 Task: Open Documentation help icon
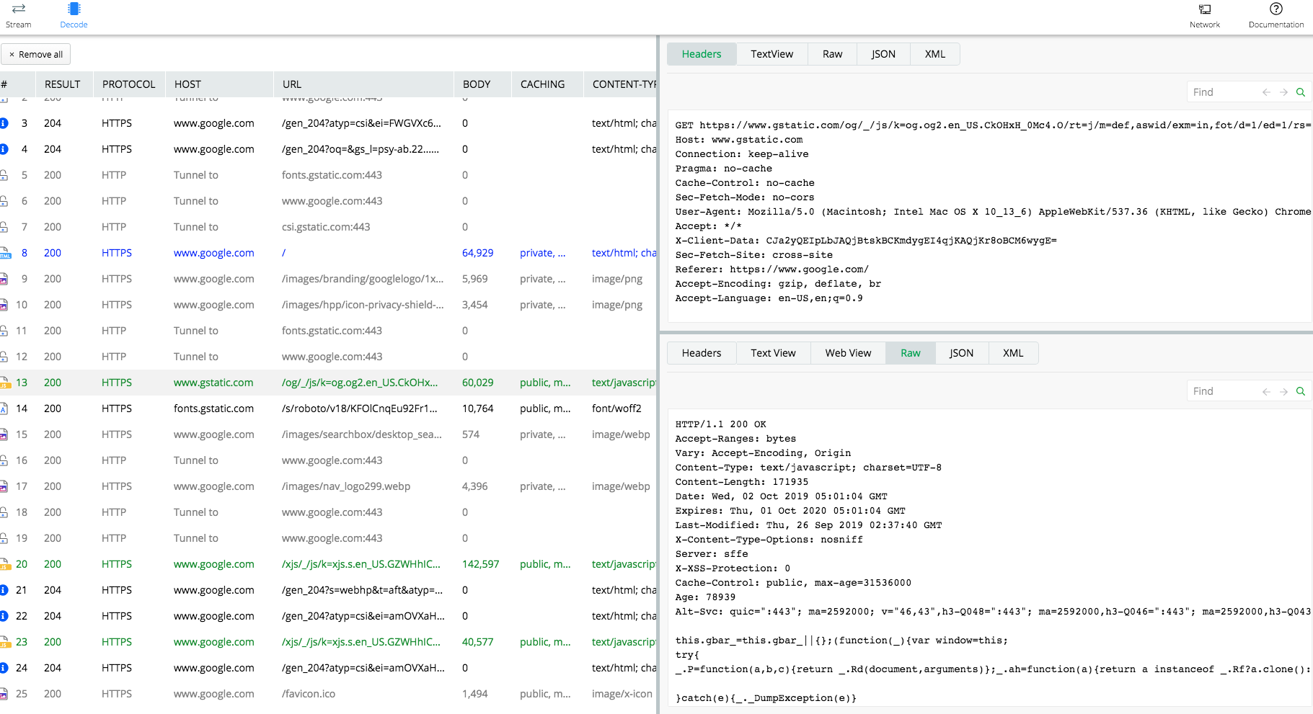point(1276,9)
